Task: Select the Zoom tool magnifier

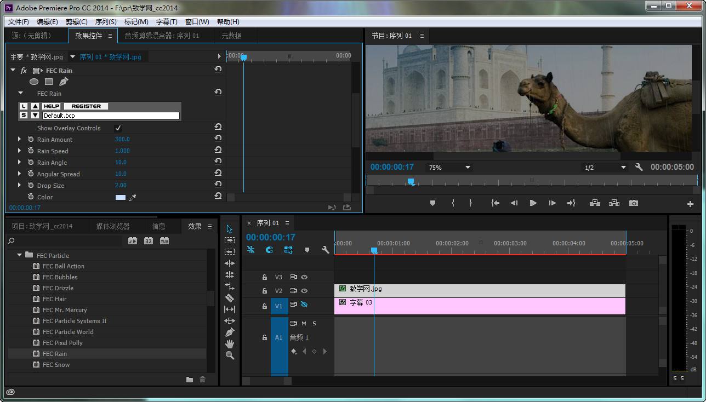Action: click(x=230, y=355)
